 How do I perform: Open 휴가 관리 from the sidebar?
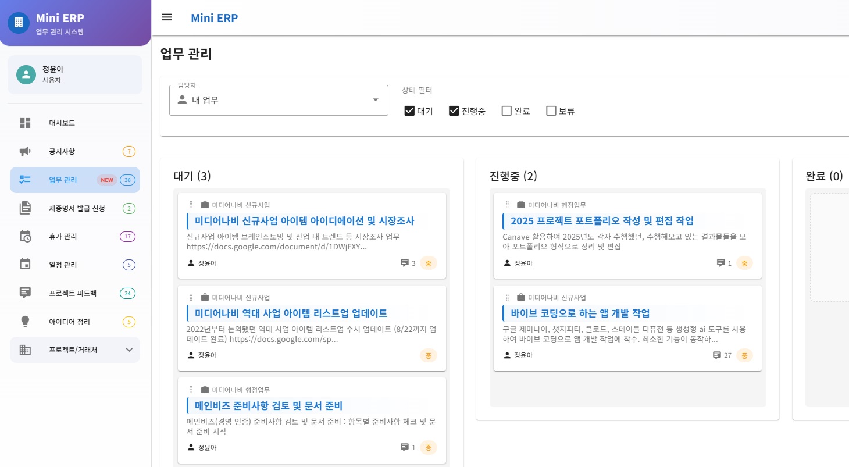[x=62, y=236]
